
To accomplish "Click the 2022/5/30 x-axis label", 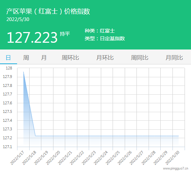I will click(x=172, y=158).
